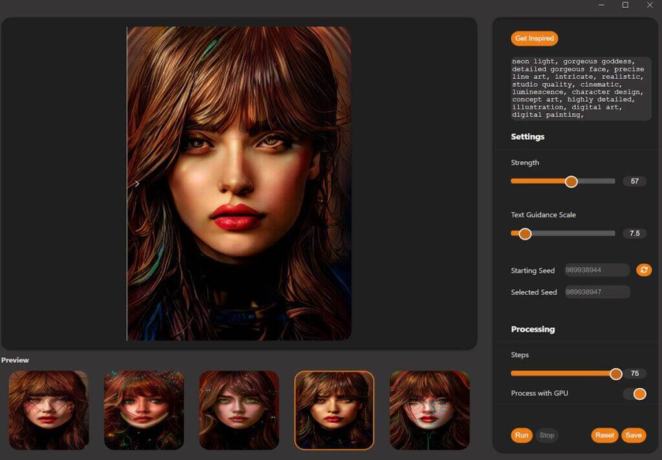The image size is (662, 460).
Task: Click inside the prompt text box
Action: [x=579, y=87]
